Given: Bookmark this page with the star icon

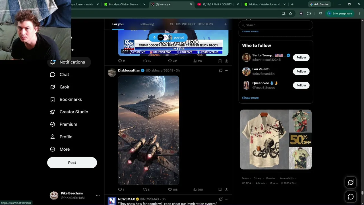Looking at the screenshot, I should [290, 13].
